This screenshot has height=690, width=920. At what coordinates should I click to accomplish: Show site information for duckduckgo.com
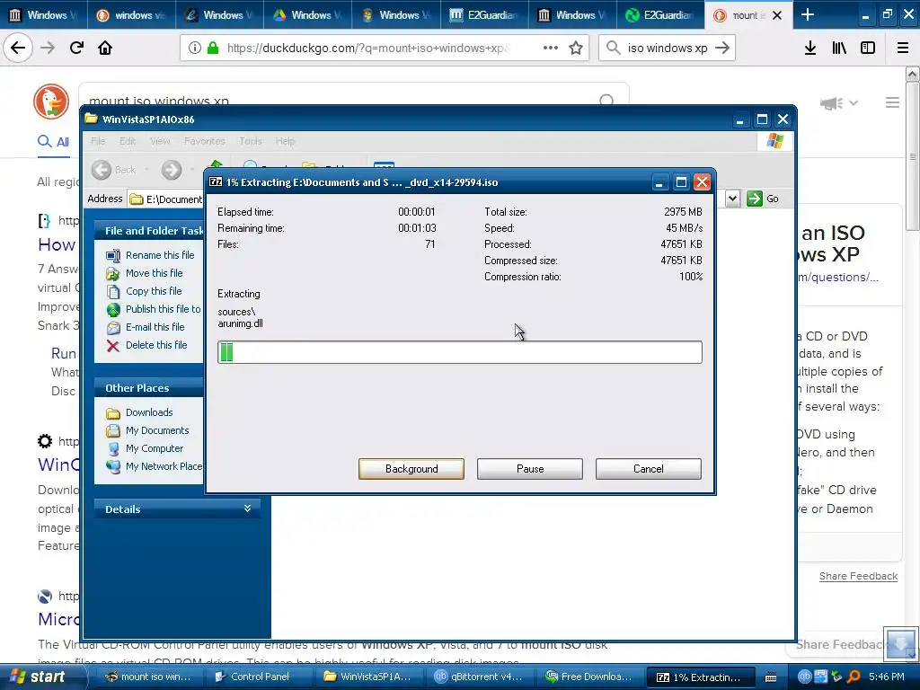195,49
